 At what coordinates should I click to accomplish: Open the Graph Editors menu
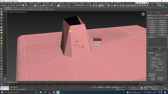click(46, 3)
